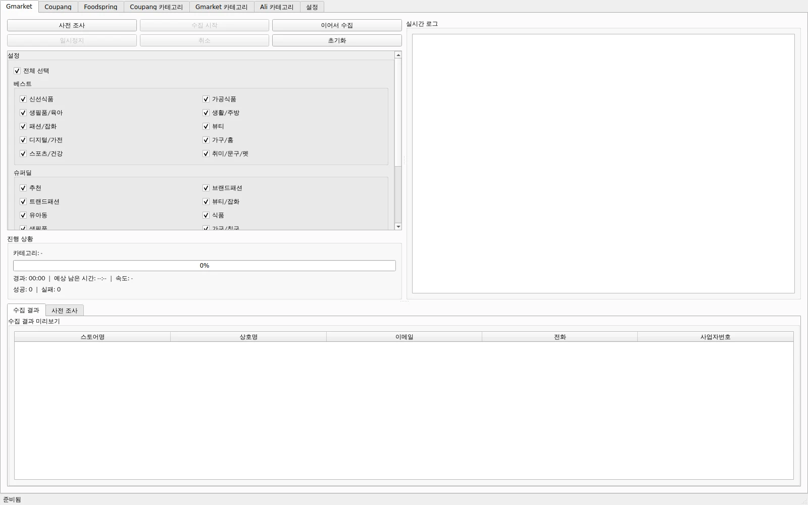Open the Foodspring tab
808x505 pixels.
tap(100, 7)
